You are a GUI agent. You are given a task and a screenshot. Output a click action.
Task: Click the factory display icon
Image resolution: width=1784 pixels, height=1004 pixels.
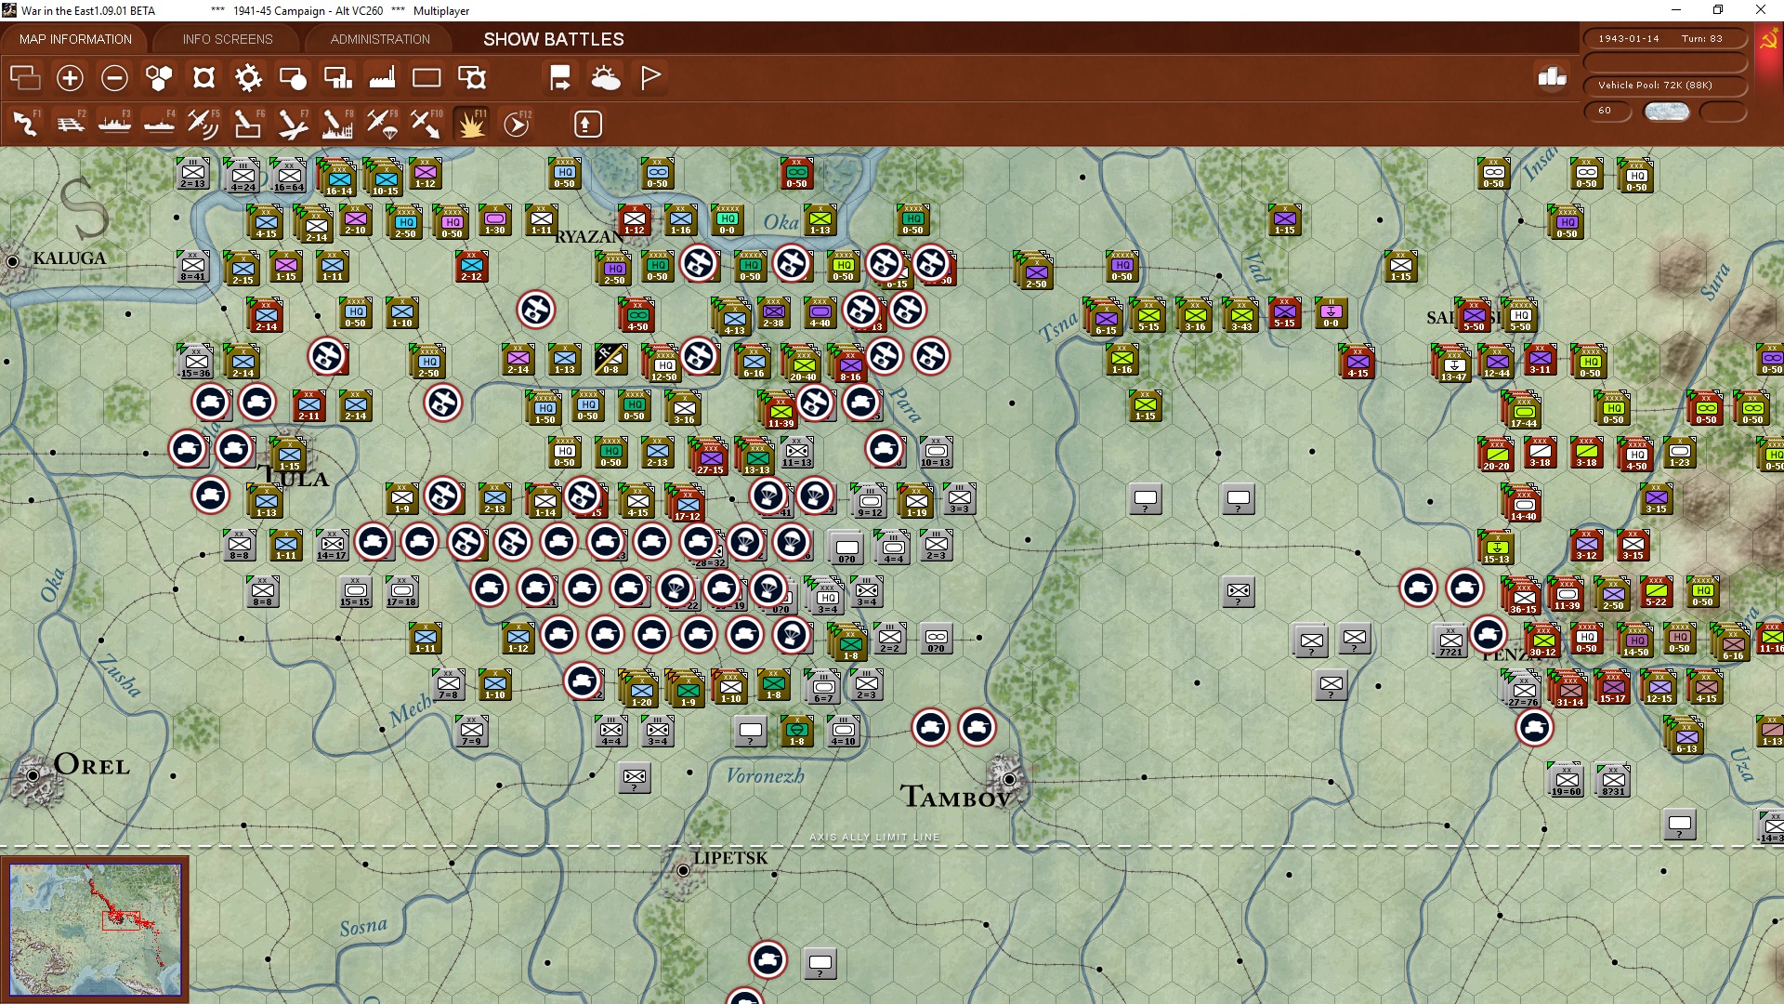click(x=382, y=78)
